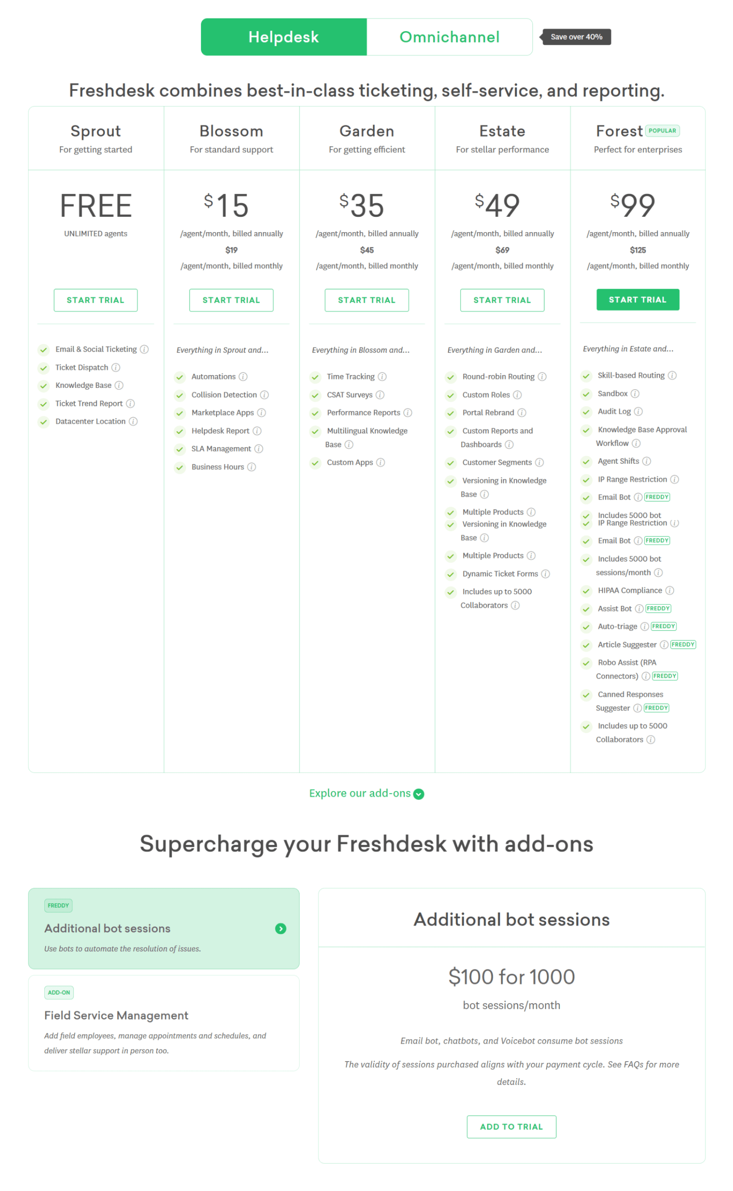Open HIPAA Compliance info icon

tap(670, 591)
